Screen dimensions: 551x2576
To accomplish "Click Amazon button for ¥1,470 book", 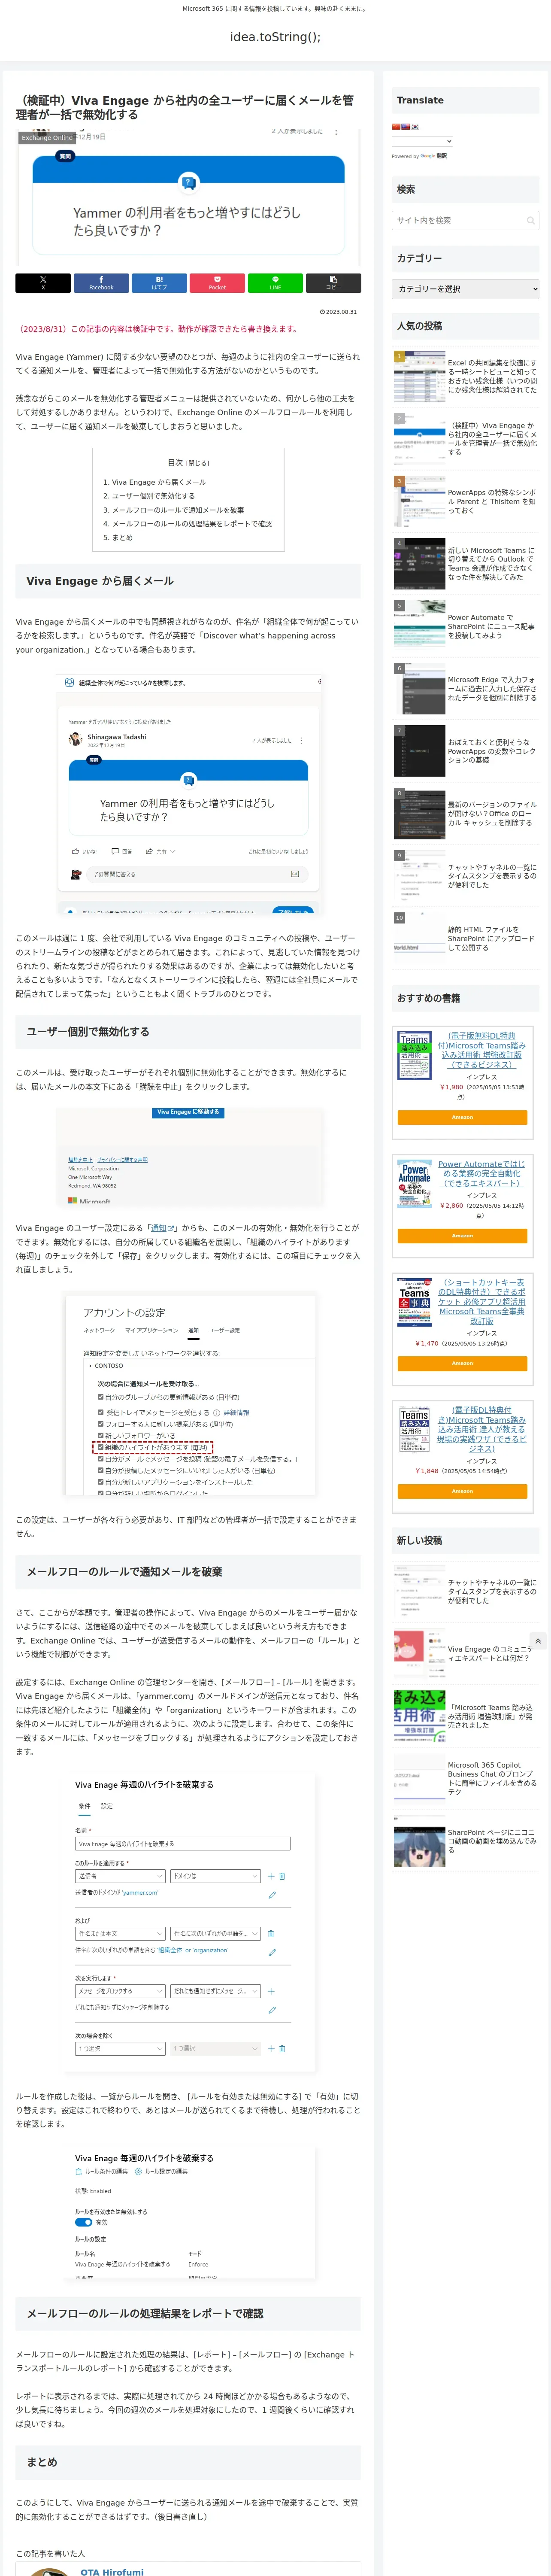I will click(462, 1363).
